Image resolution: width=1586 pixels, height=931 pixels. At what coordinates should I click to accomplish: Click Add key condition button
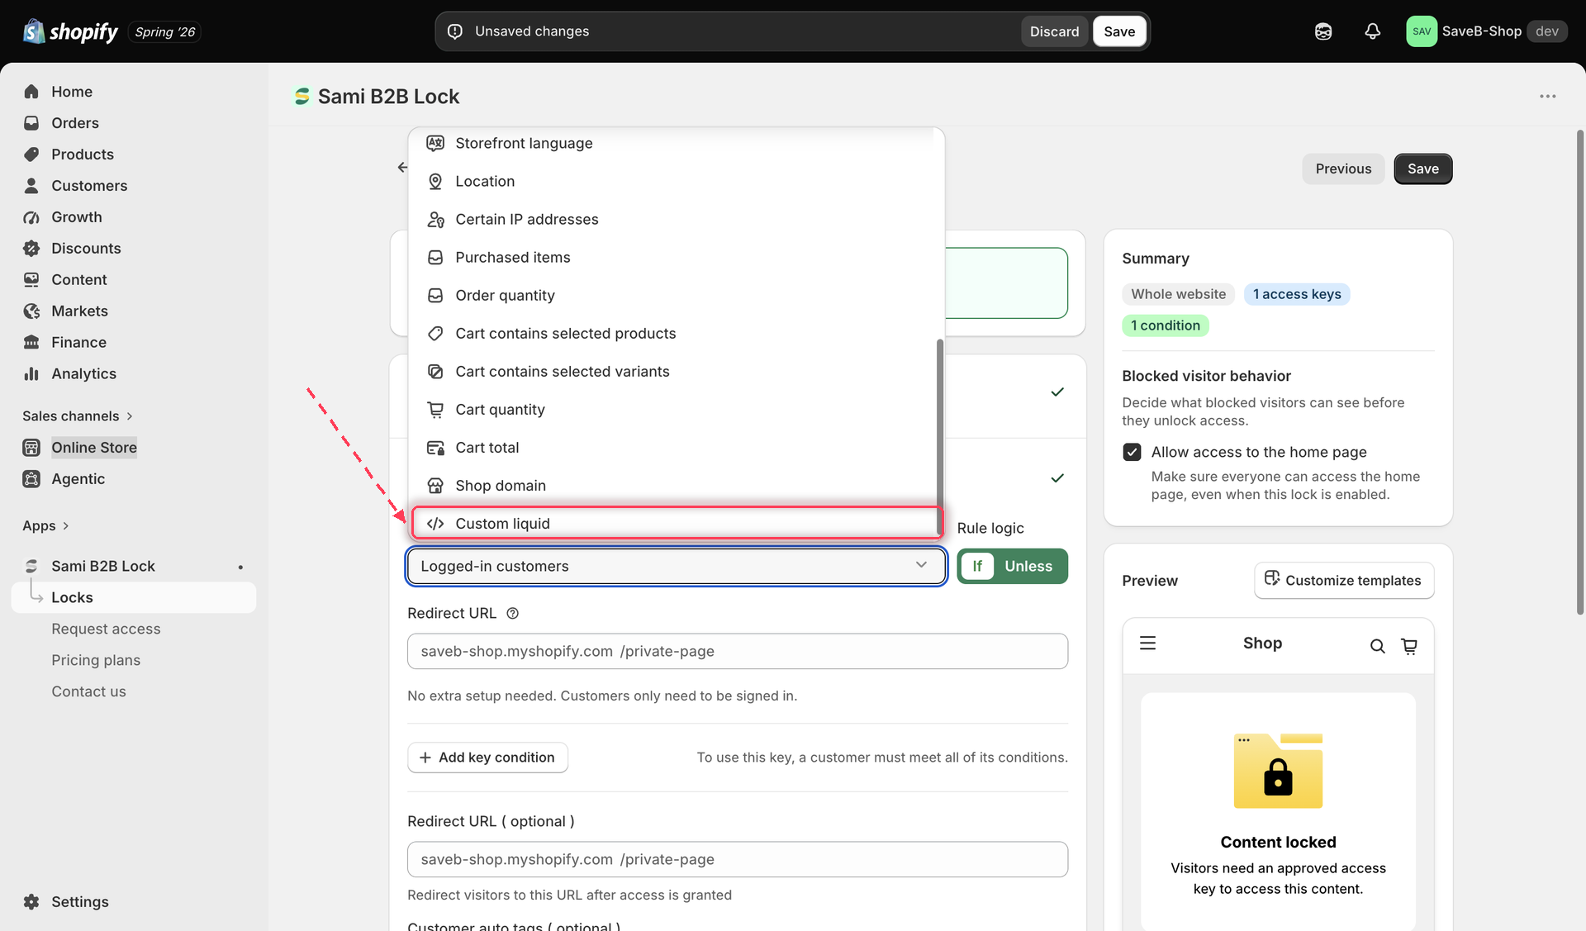click(487, 758)
